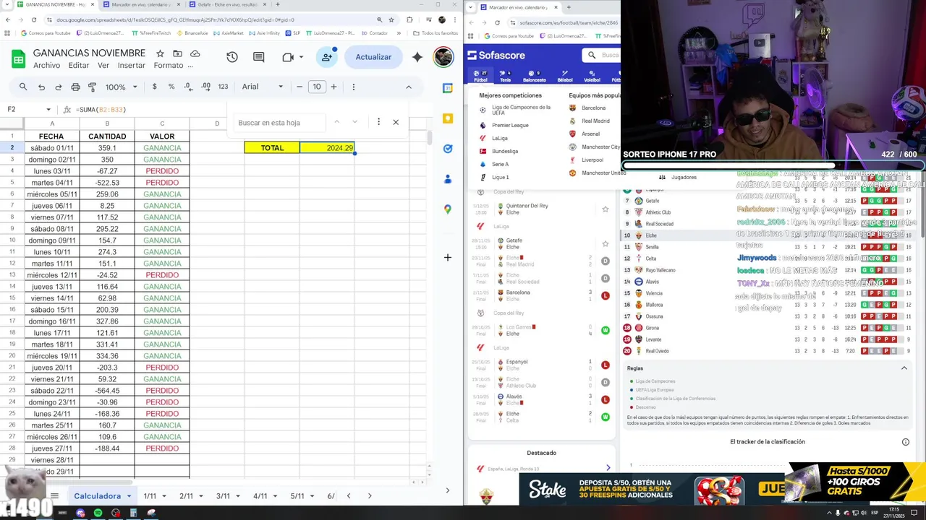The height and width of the screenshot is (520, 926).
Task: Open Spotify from the taskbar
Action: coord(98,513)
